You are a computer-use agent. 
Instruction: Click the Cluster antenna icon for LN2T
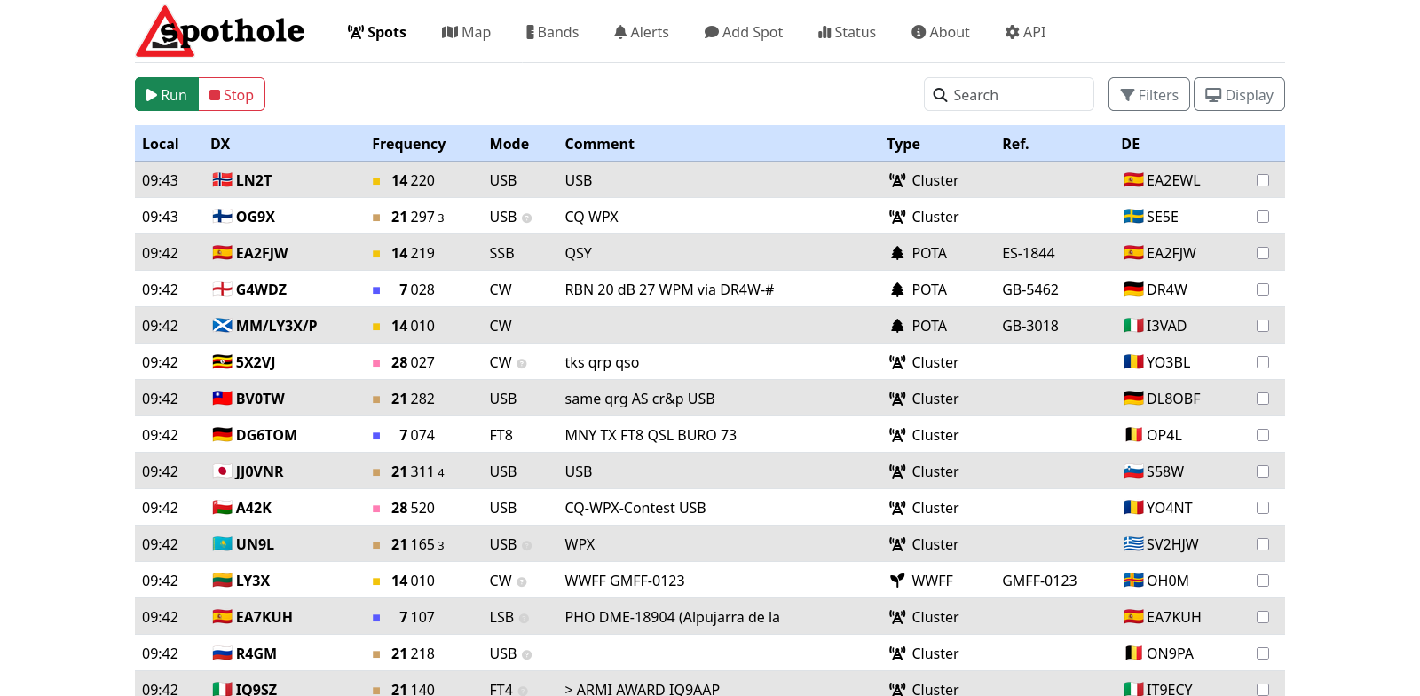pyautogui.click(x=897, y=180)
